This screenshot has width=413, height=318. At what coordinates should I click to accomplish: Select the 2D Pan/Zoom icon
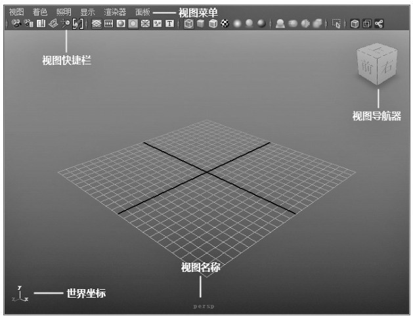click(x=65, y=24)
